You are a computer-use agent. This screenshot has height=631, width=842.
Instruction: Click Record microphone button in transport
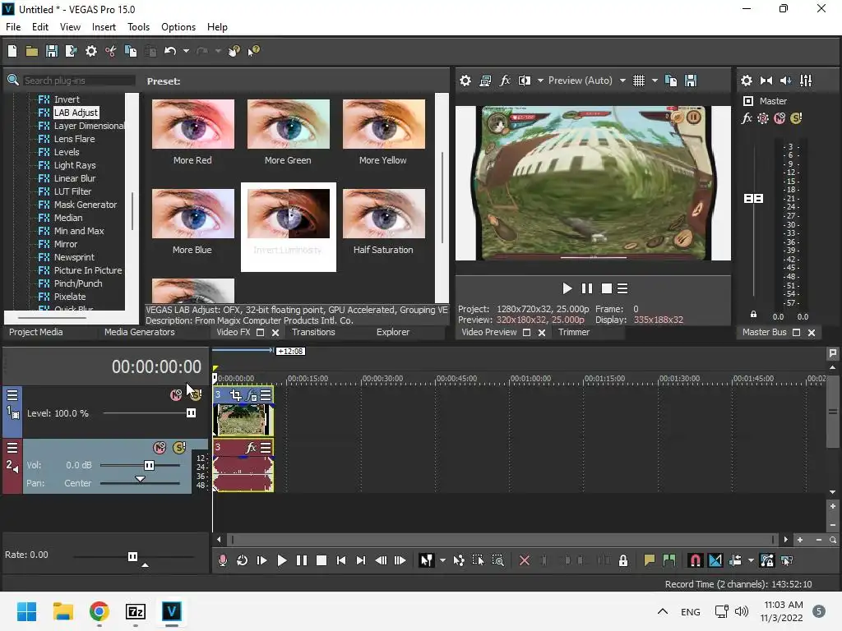pyautogui.click(x=222, y=560)
